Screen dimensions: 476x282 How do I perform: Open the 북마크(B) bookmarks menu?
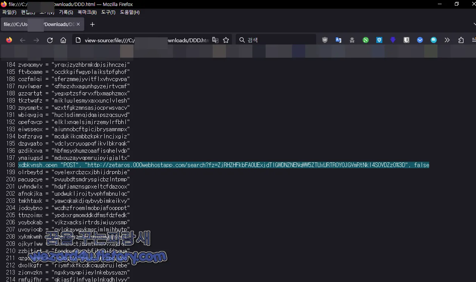tap(87, 12)
